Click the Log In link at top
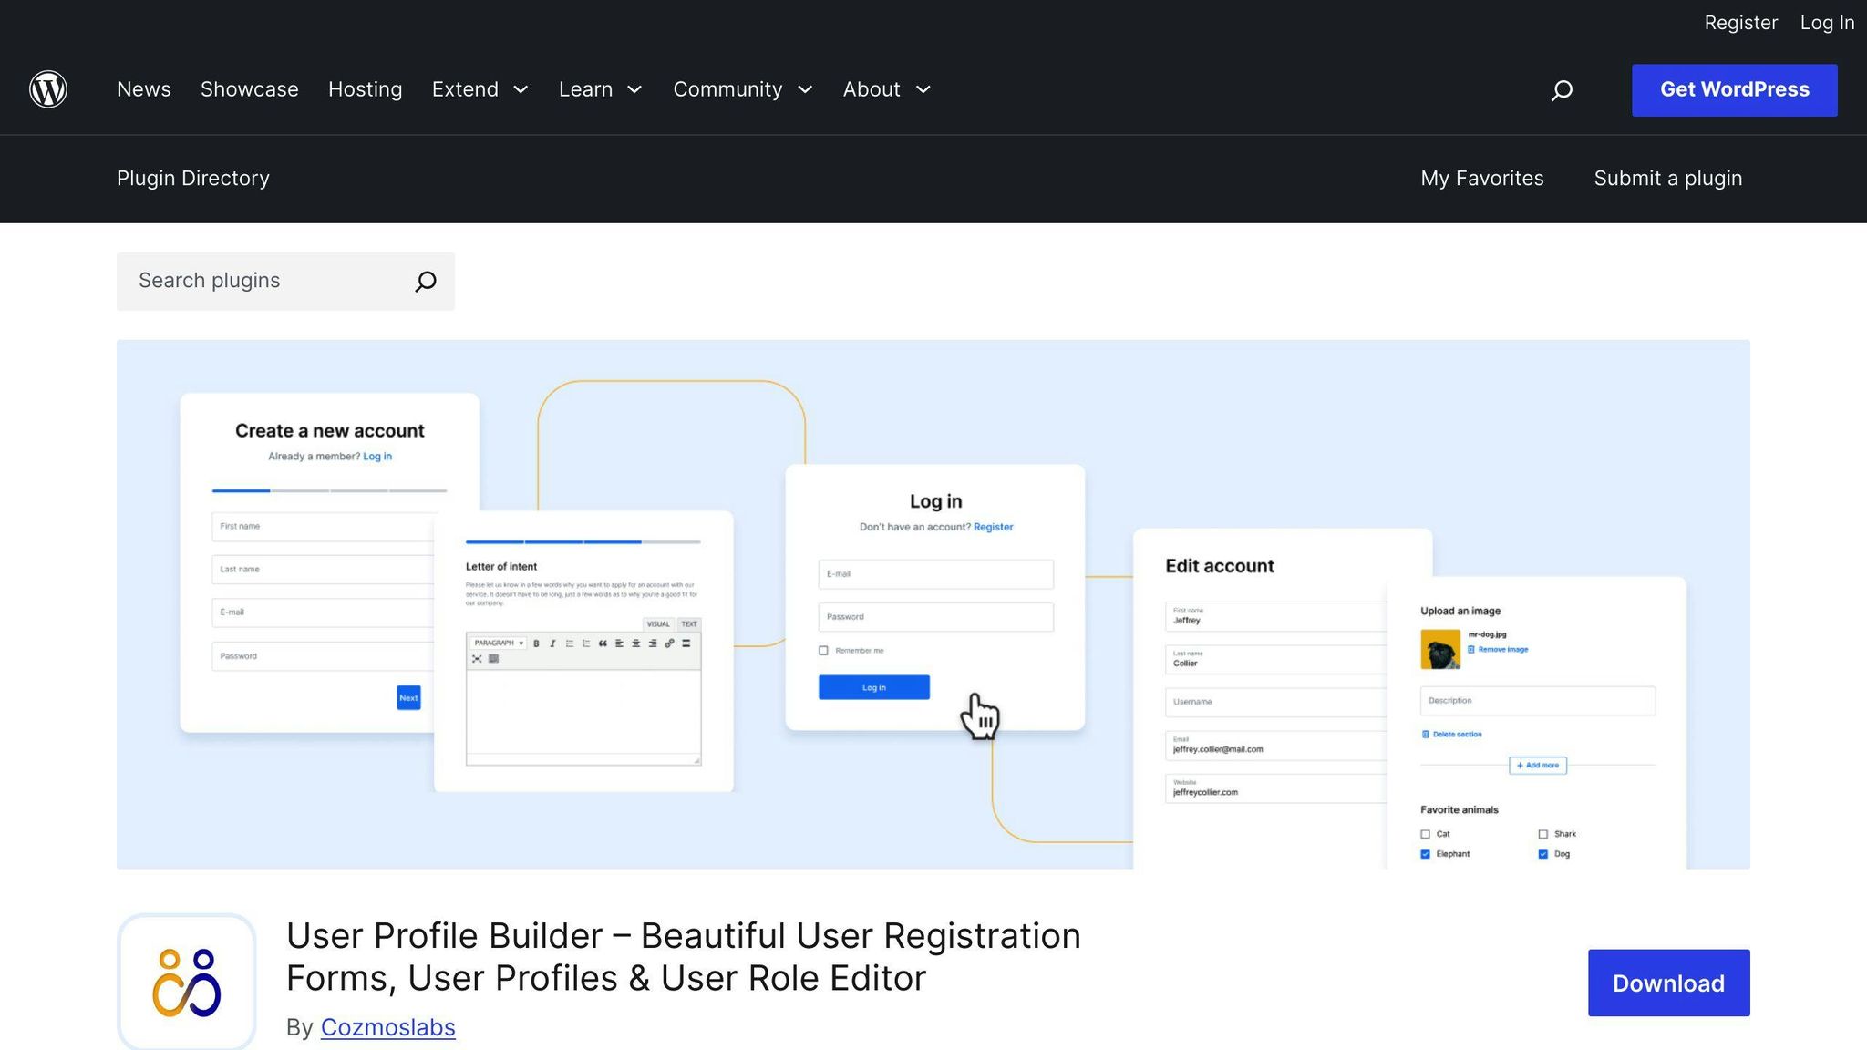Viewport: 1867px width, 1050px height. pyautogui.click(x=1827, y=23)
